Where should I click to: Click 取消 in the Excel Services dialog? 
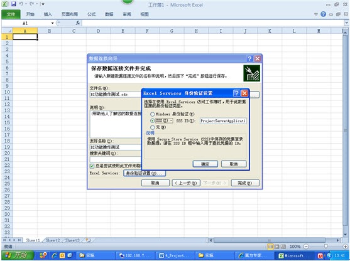pyautogui.click(x=234, y=164)
